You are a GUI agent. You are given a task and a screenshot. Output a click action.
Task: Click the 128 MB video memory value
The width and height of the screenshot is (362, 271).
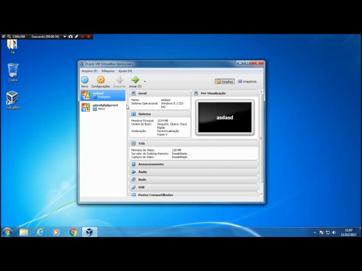(176, 150)
